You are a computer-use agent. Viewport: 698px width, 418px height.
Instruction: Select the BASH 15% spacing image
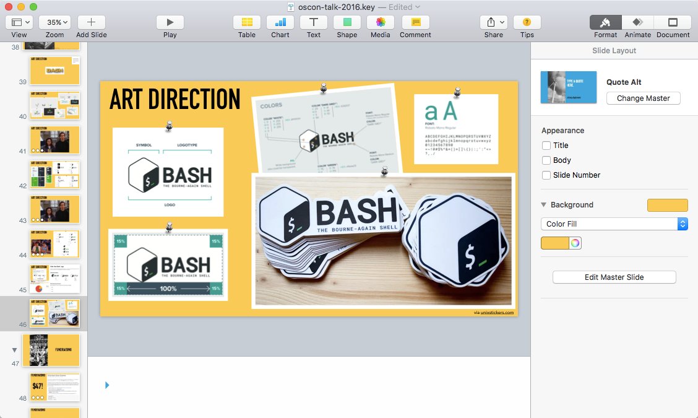click(x=168, y=264)
